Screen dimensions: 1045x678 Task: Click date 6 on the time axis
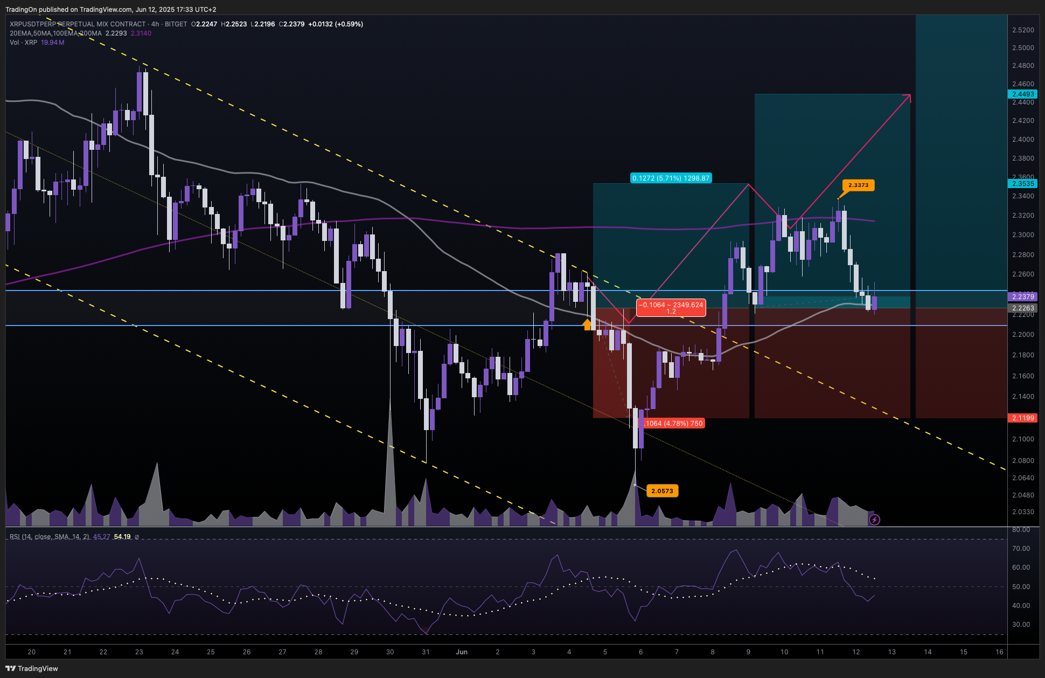[641, 652]
